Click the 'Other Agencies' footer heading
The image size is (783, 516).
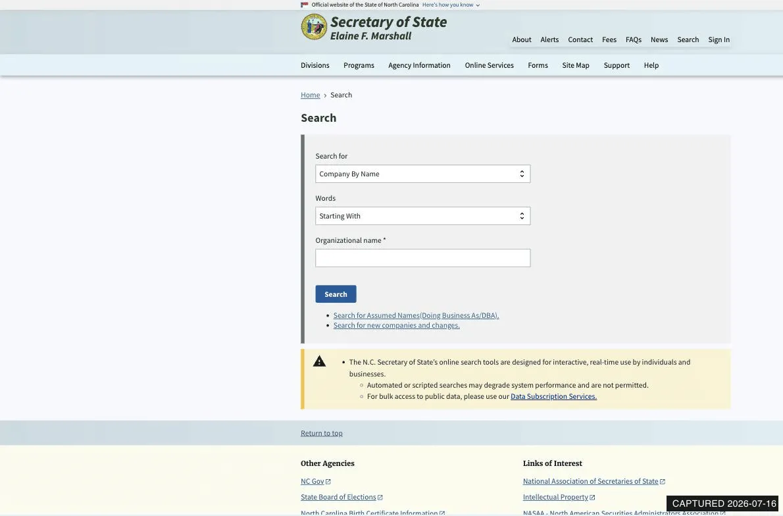pos(328,463)
